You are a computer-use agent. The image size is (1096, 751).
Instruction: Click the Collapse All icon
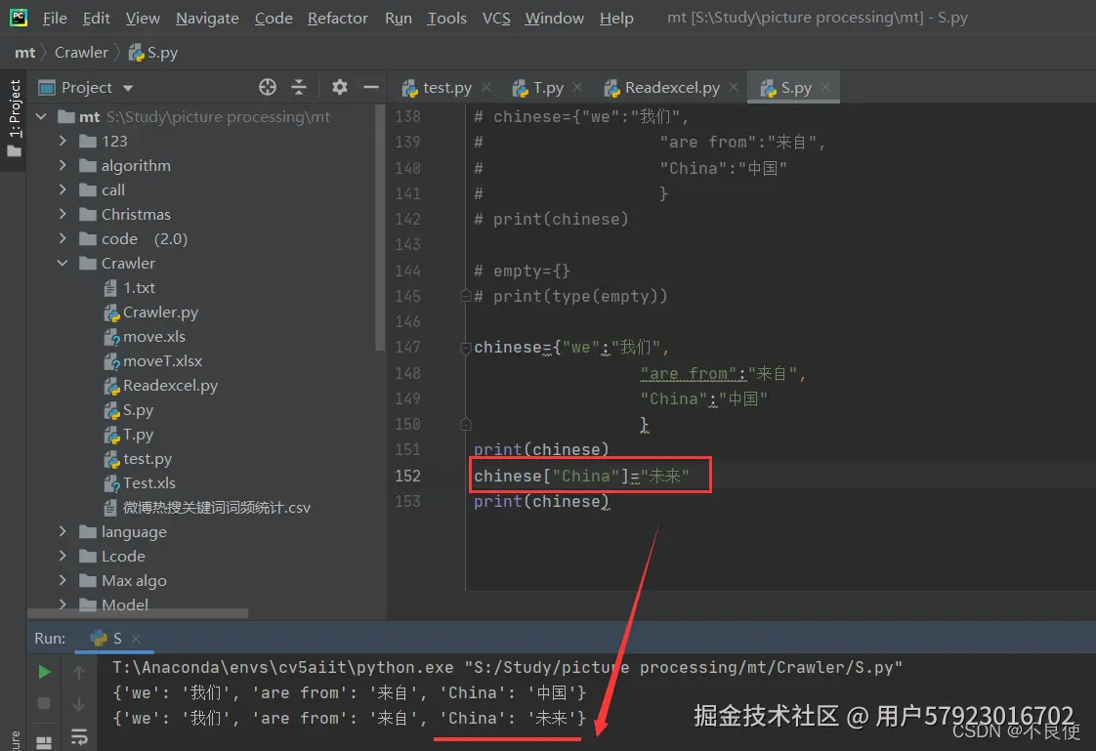[x=299, y=87]
